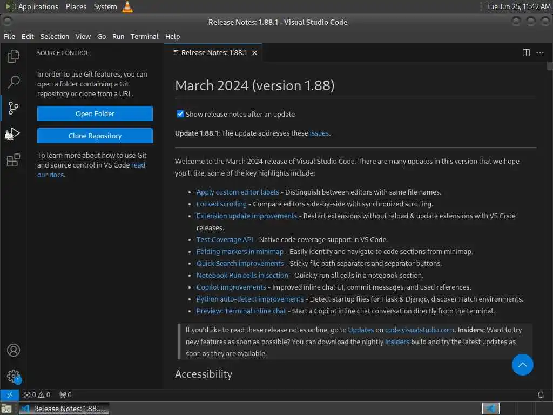
Task: Open the View menu
Action: tap(83, 36)
